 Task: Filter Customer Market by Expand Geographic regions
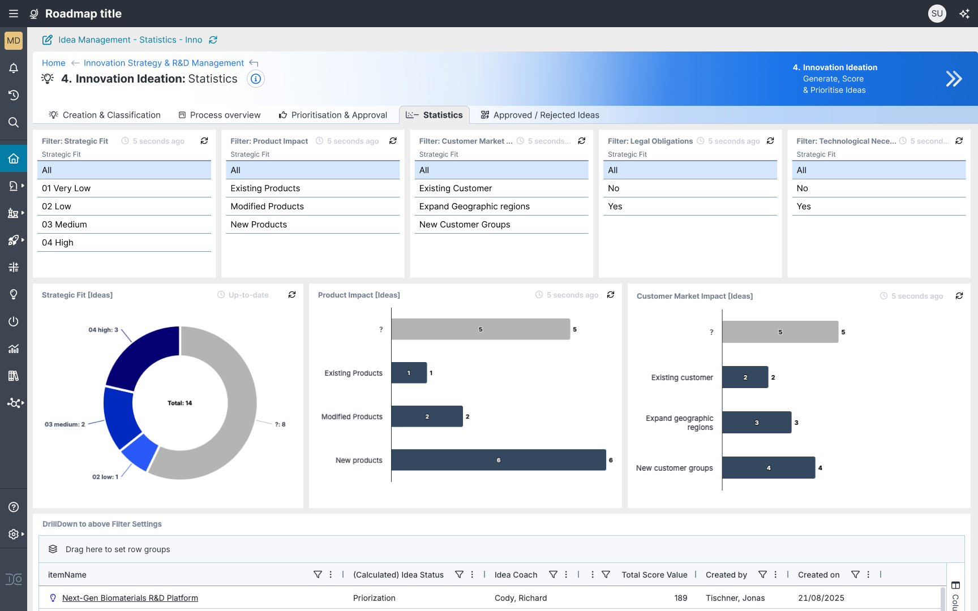pos(501,206)
